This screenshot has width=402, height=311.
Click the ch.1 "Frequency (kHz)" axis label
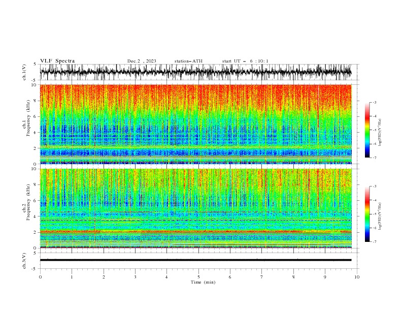pos(28,118)
